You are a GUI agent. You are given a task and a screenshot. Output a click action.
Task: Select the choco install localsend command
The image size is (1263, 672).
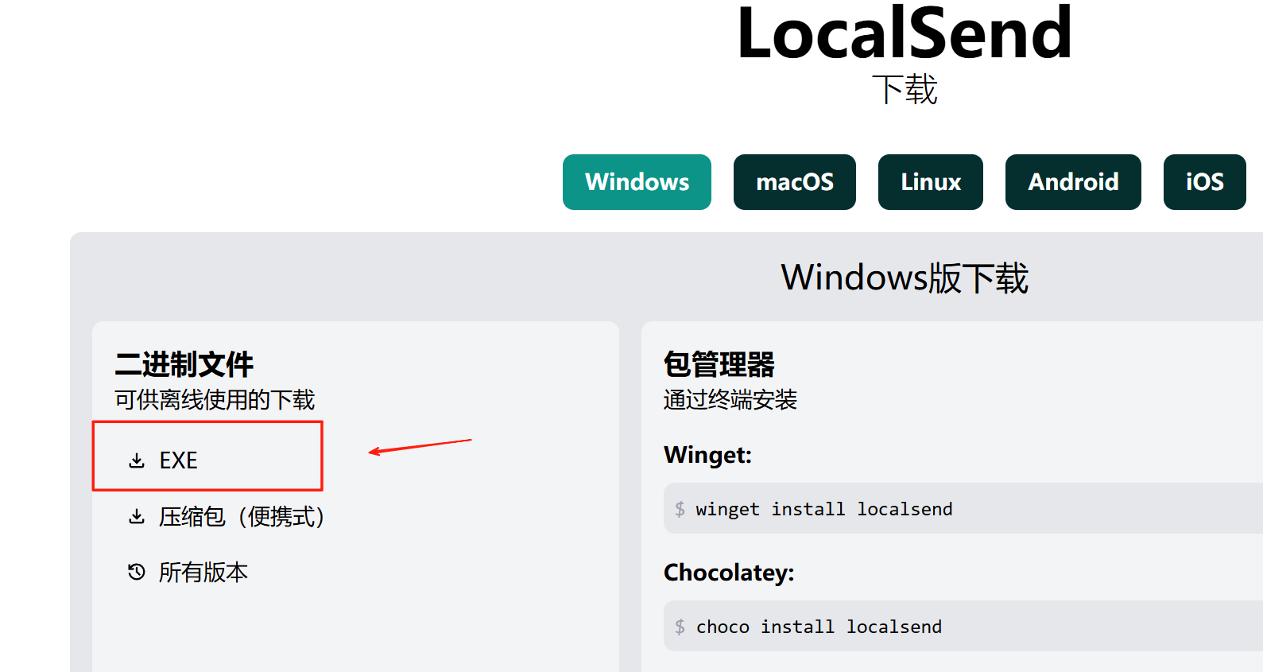819,627
